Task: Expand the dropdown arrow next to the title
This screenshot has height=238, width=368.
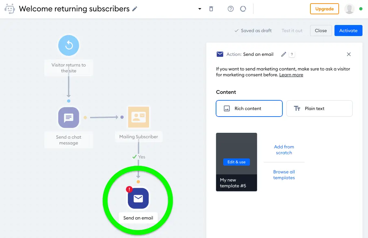Action: coord(200,9)
